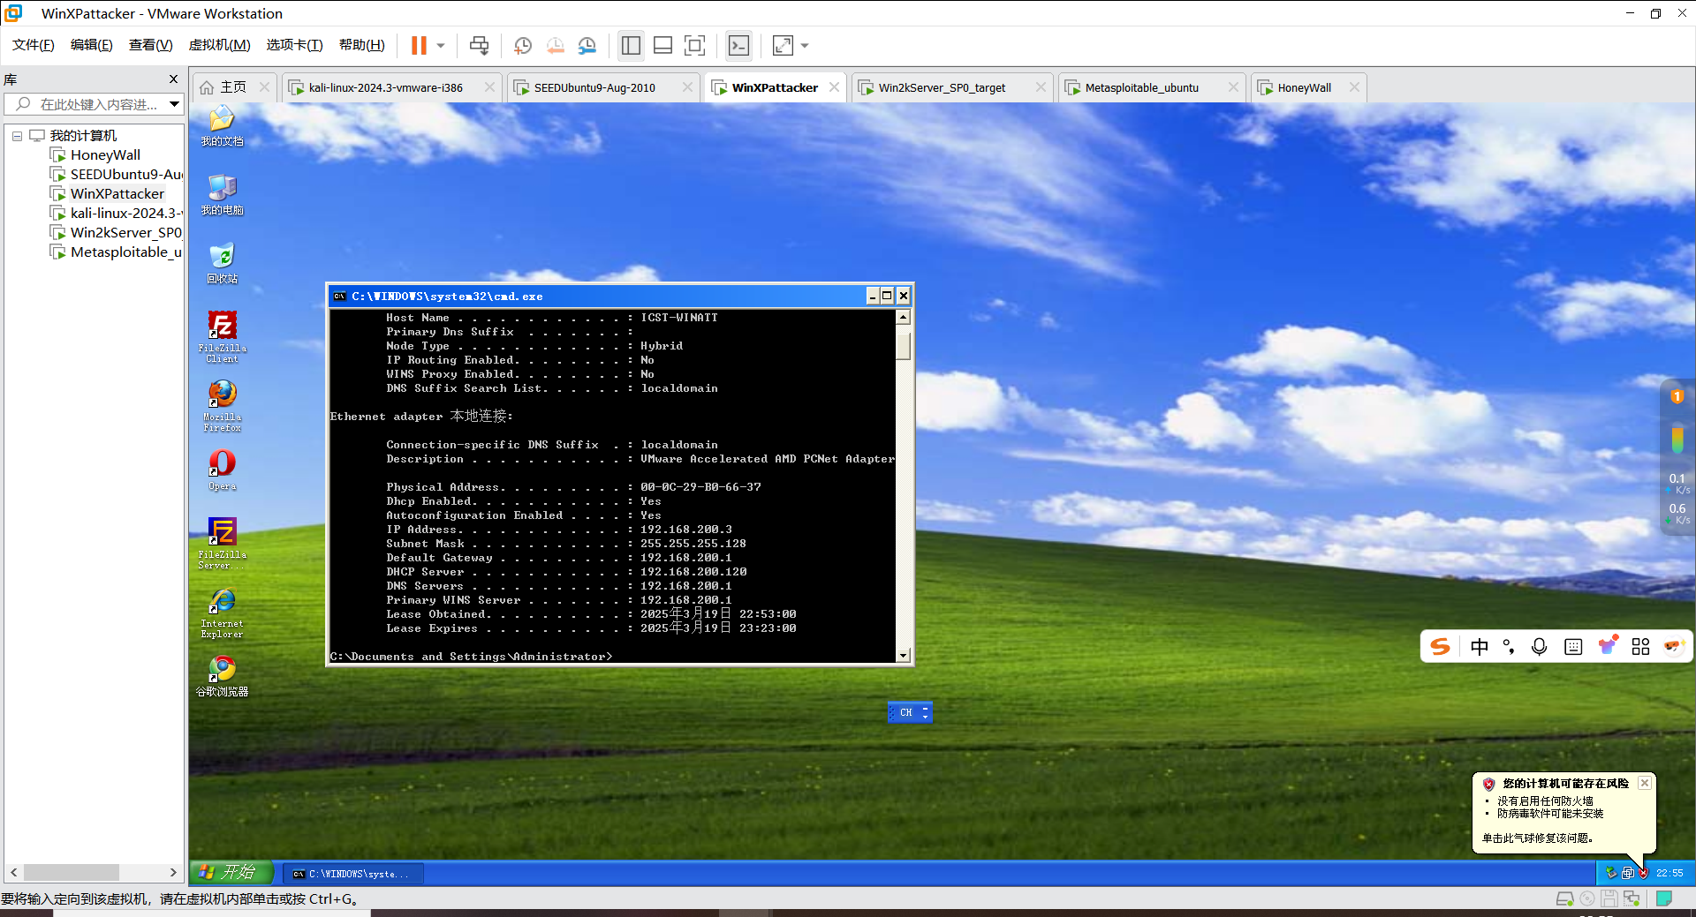Viewport: 1696px width, 917px height.
Task: Toggle the CH language bar indicator
Action: (905, 712)
